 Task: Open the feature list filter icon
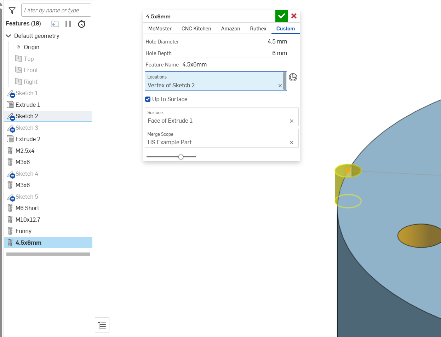(12, 11)
